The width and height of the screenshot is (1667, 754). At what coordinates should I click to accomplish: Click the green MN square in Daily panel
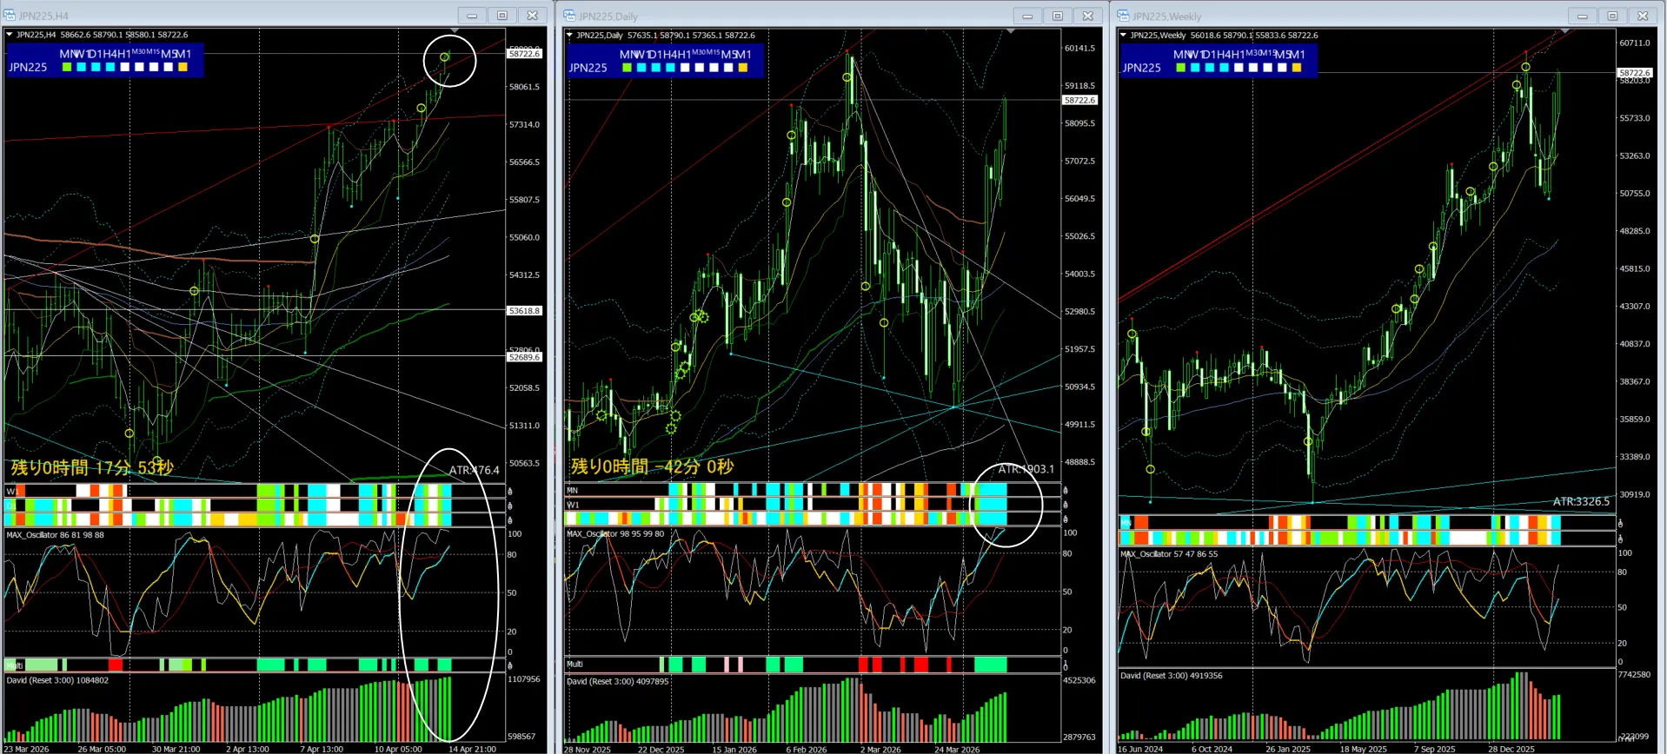pyautogui.click(x=627, y=68)
